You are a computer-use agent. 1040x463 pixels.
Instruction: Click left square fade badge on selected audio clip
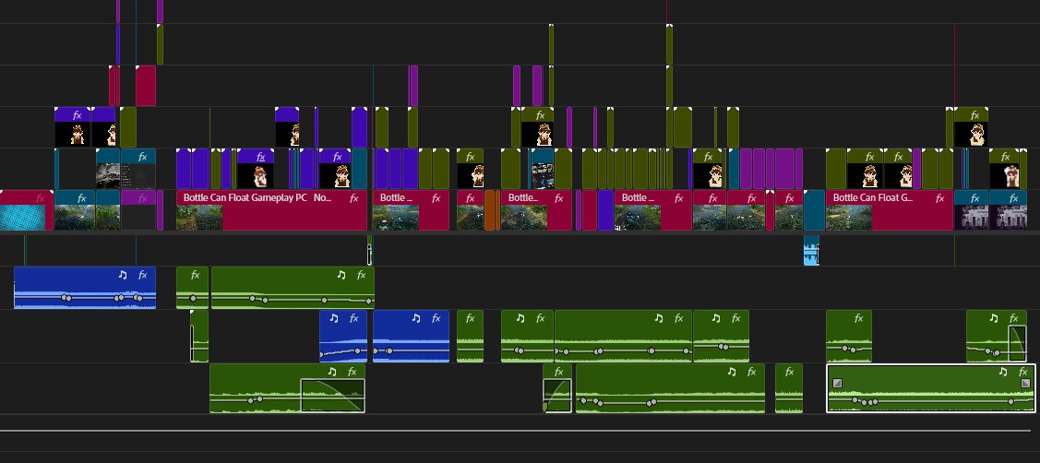pos(837,383)
